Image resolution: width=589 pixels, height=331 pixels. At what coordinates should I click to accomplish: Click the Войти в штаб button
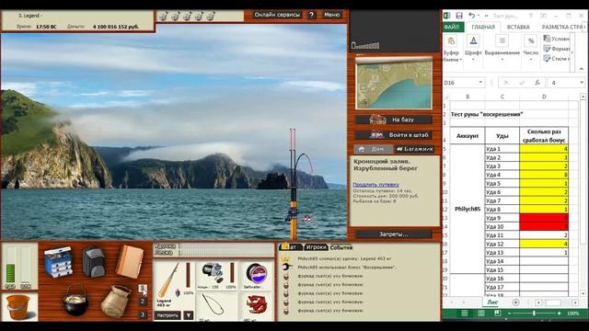tap(394, 135)
